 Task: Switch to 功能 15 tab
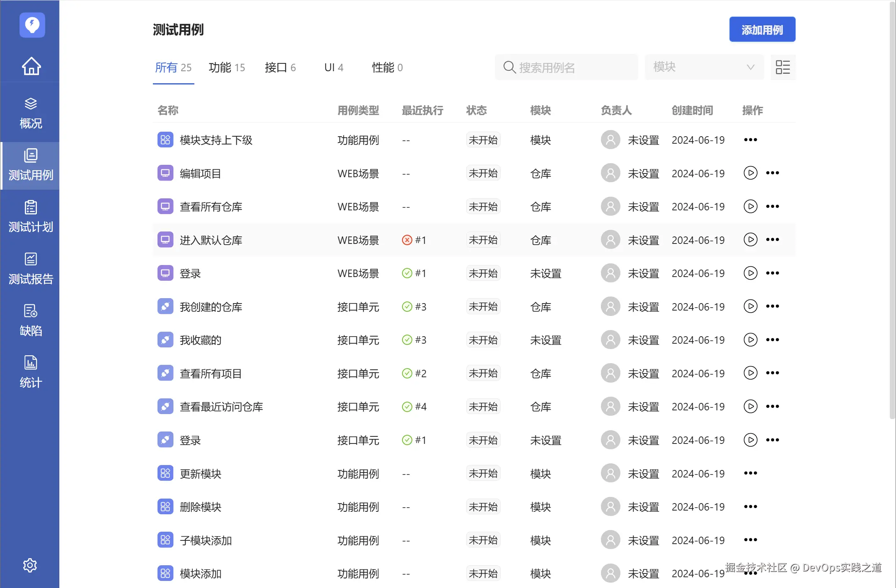pos(227,67)
